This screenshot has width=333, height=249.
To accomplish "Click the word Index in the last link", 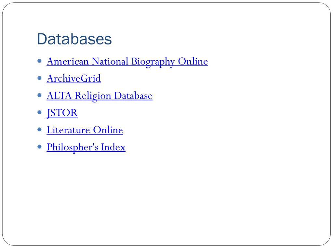I will pyautogui.click(x=113, y=147).
